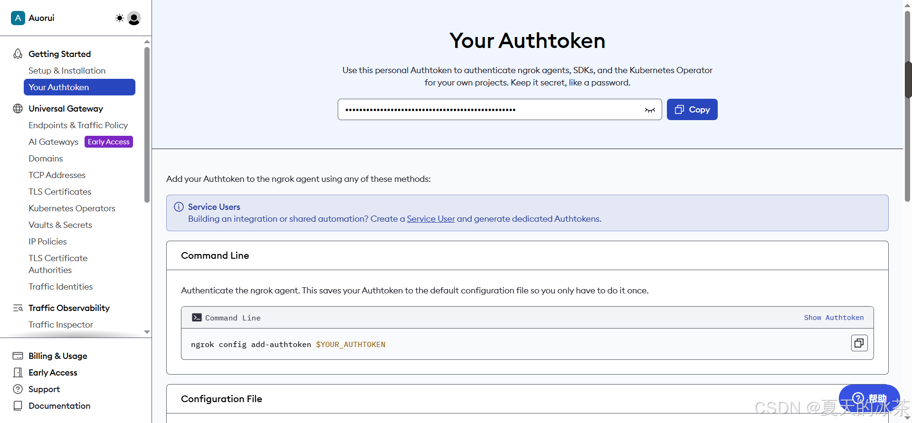Open the Endpoints & Traffic Policy page

point(78,125)
